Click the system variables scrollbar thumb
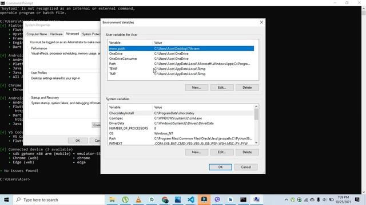The width and height of the screenshot is (366, 205). tap(256, 114)
